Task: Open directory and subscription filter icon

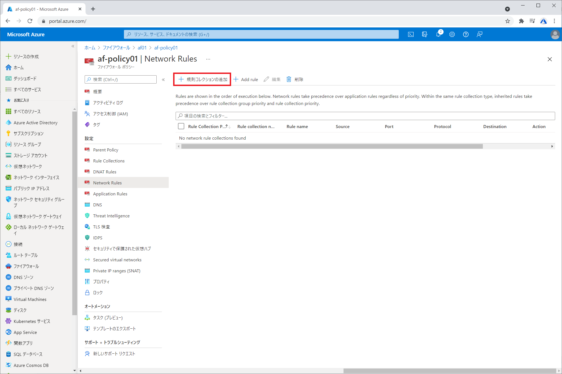Action: click(x=424, y=34)
